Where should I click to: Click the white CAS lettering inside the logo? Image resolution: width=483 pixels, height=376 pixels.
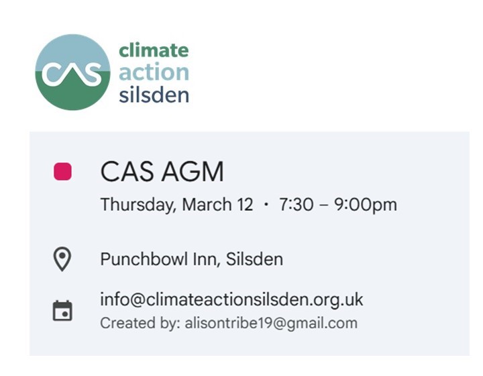[72, 75]
